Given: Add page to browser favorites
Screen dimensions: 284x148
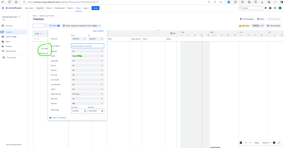Looking at the screenshot, I should [x=221, y=2].
